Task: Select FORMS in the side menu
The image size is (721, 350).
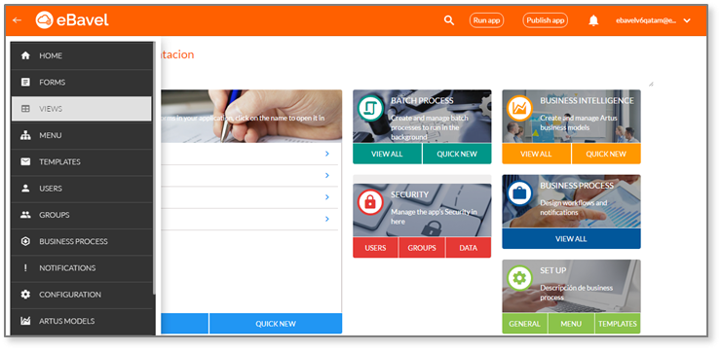Action: (x=82, y=82)
